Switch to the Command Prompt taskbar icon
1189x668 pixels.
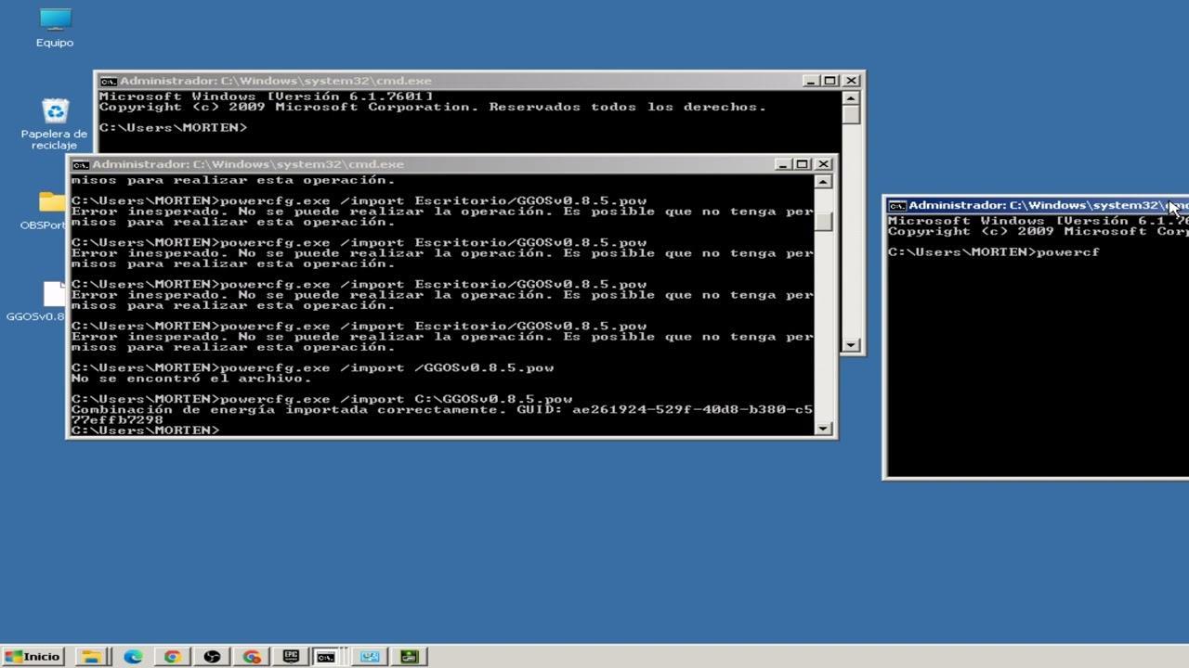[x=325, y=657]
